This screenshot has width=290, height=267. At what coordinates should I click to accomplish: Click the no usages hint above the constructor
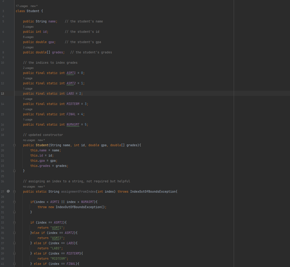click(x=28, y=140)
